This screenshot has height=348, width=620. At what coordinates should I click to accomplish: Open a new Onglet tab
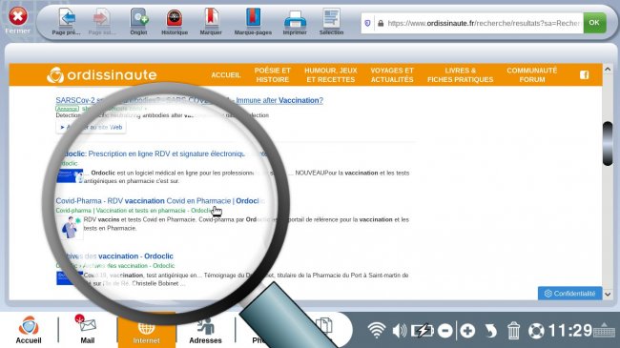[139, 22]
